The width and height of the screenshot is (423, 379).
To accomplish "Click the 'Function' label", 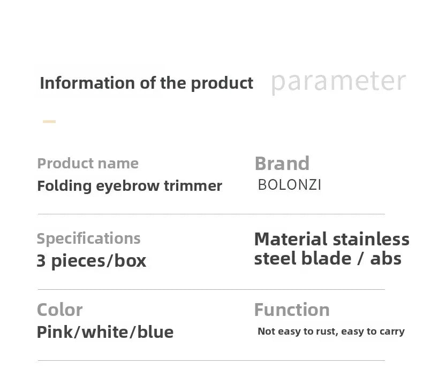I will (292, 310).
